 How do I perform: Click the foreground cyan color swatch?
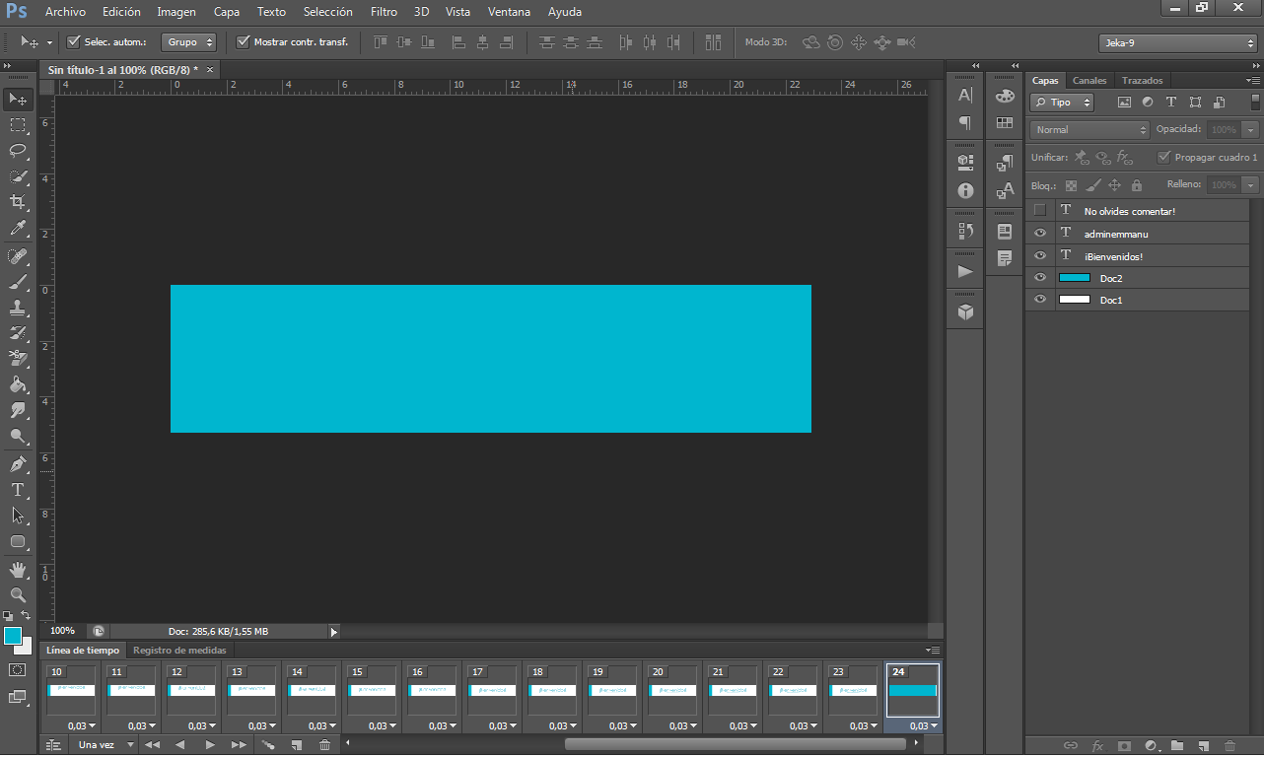coord(13,637)
